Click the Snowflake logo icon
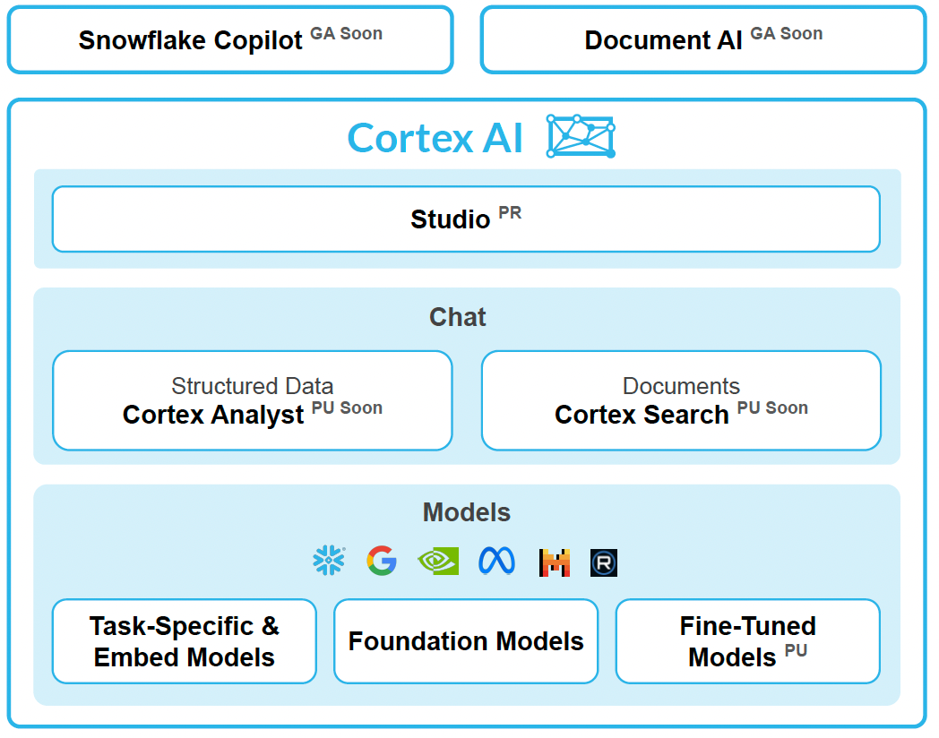 click(x=329, y=561)
